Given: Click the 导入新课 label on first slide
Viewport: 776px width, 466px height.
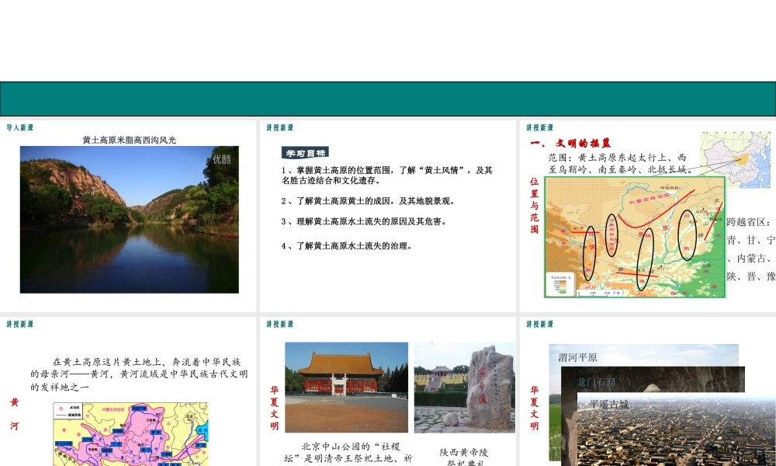Looking at the screenshot, I should (20, 127).
